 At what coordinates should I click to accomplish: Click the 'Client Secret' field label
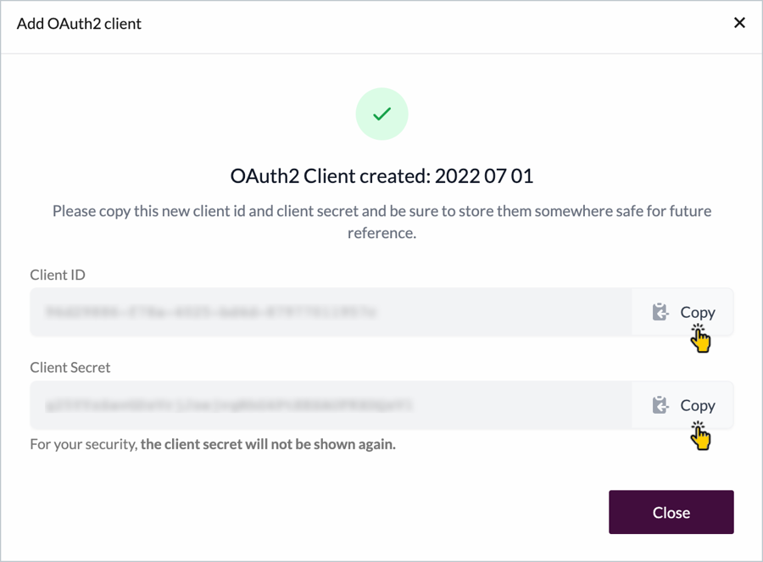70,368
